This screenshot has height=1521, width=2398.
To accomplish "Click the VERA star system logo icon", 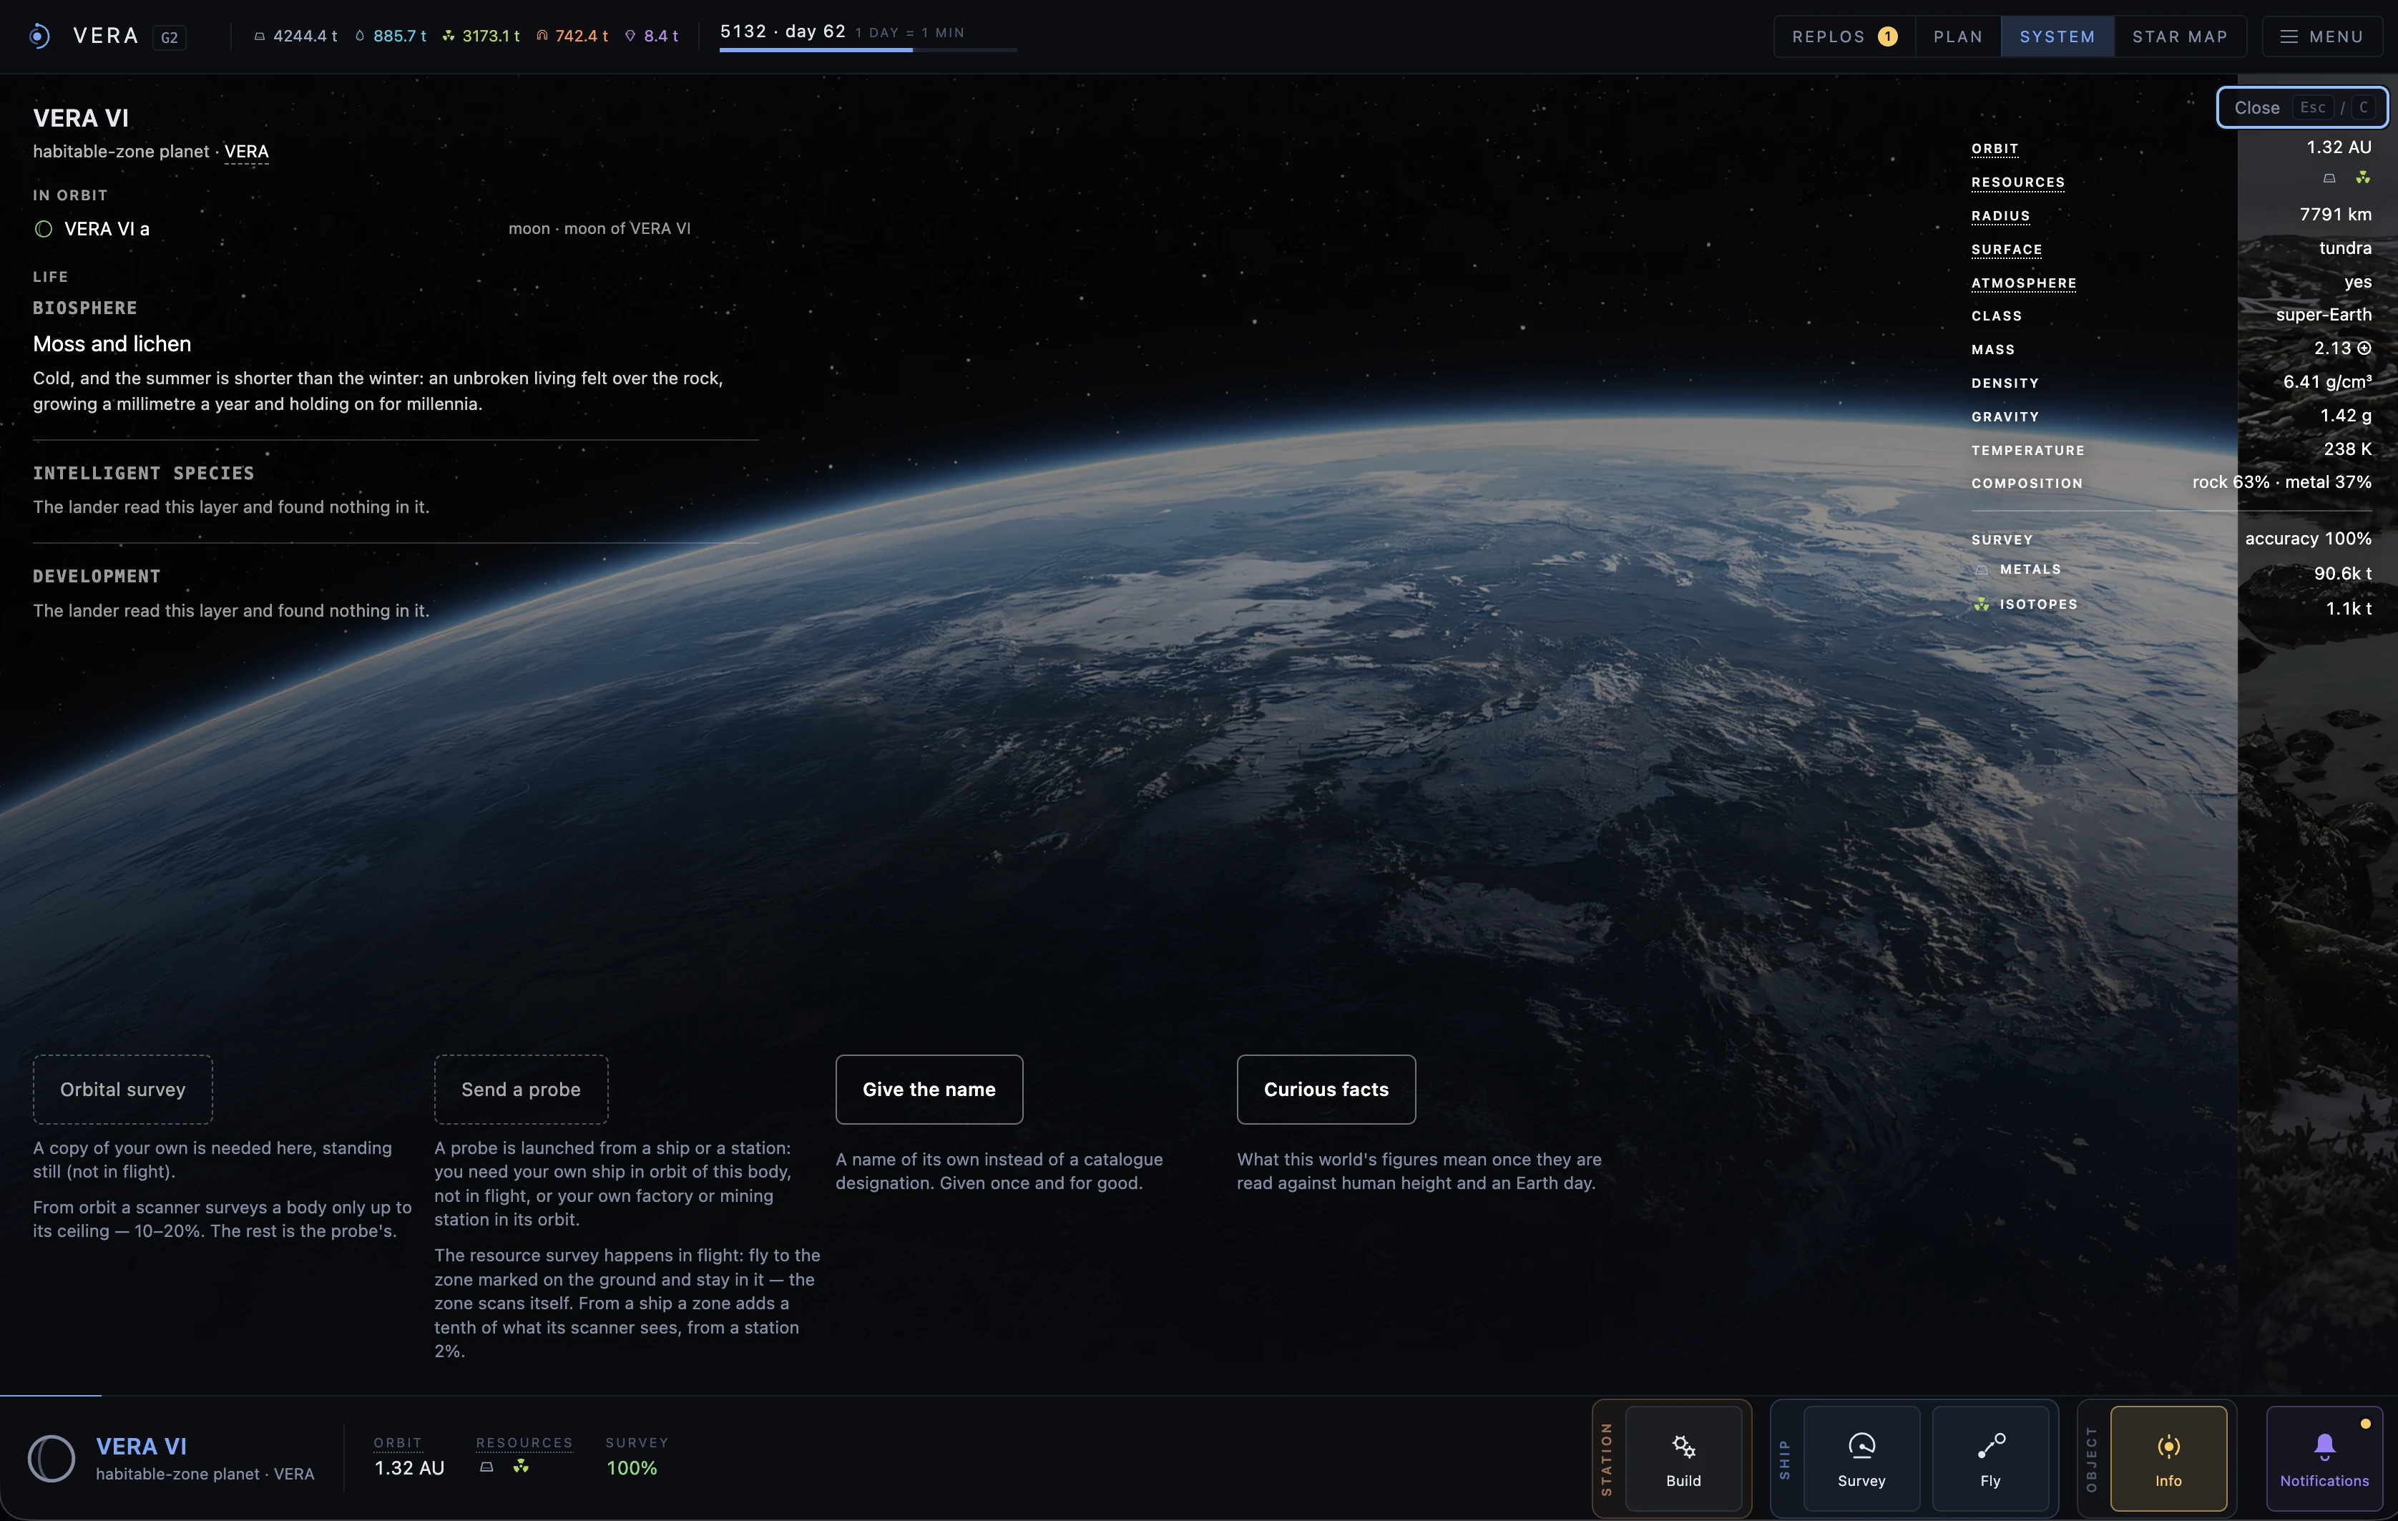I will [39, 37].
